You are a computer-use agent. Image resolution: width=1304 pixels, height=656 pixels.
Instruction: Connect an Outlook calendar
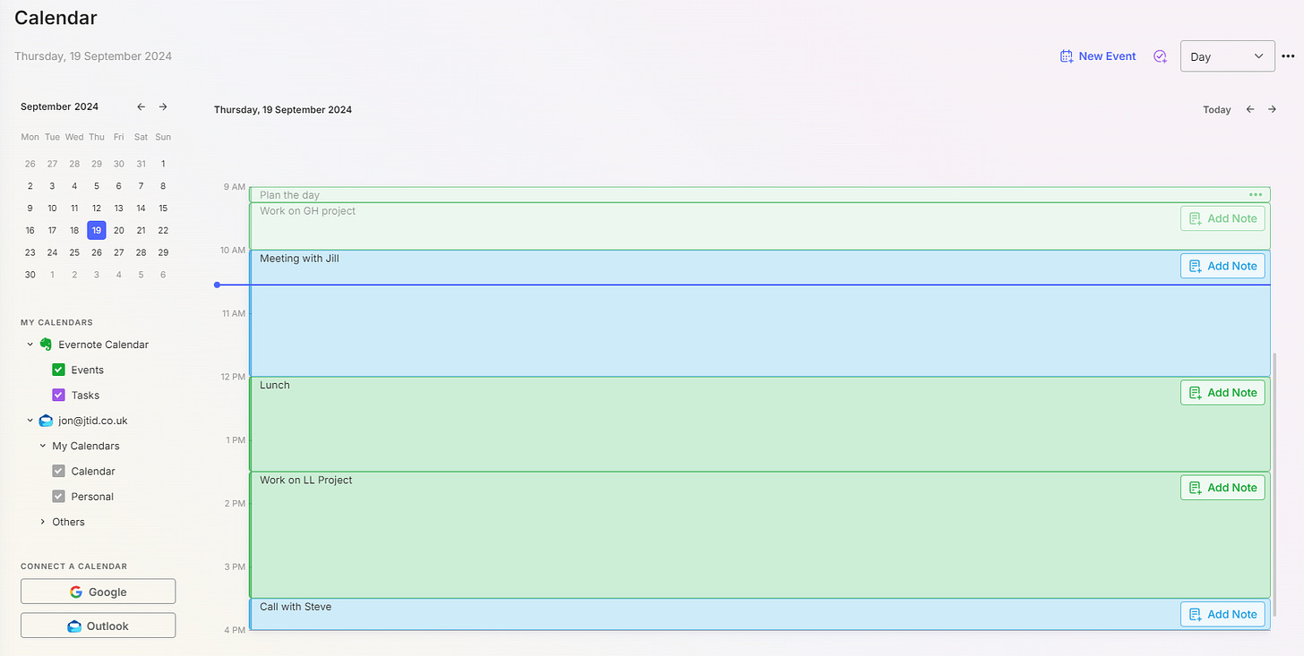click(x=98, y=626)
